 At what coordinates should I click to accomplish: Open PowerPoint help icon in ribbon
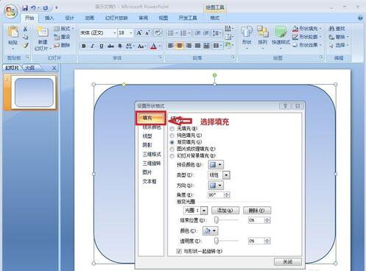360,18
